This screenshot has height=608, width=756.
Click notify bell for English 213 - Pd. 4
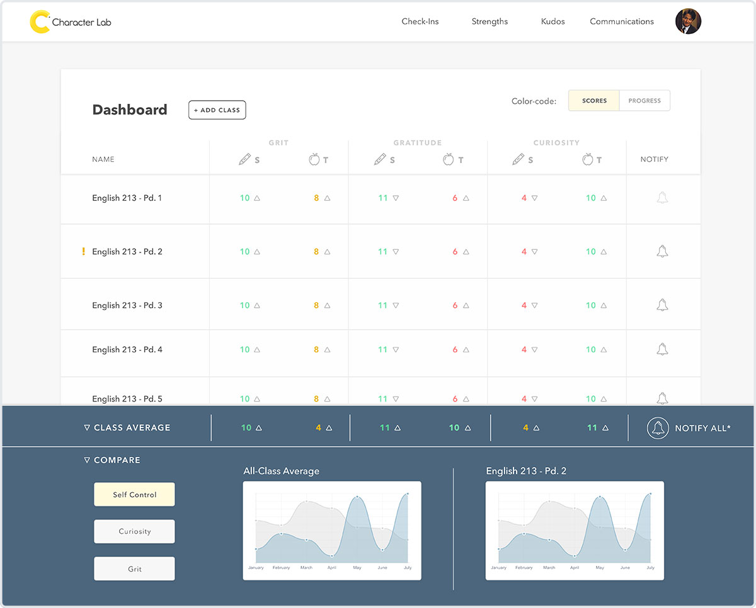pos(662,349)
